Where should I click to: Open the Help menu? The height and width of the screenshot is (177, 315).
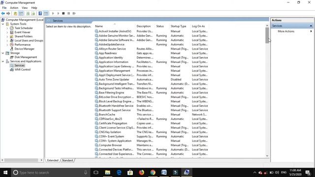pos(34,8)
